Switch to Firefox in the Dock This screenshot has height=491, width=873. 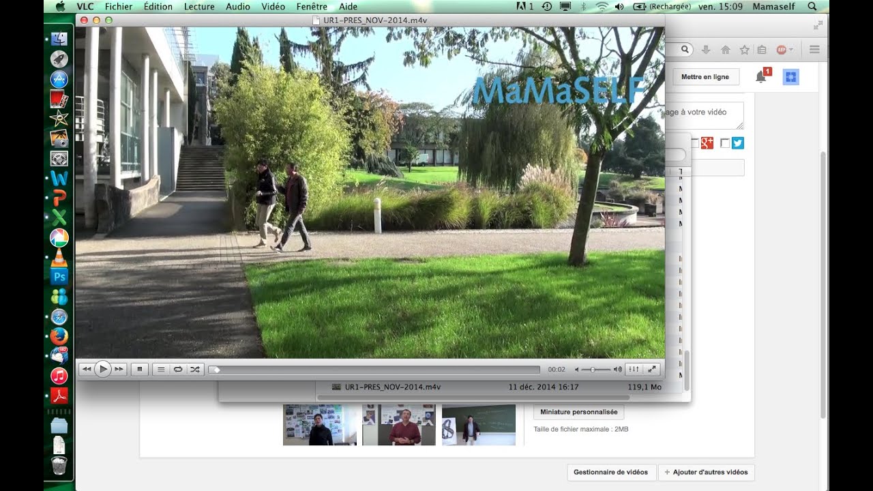59,336
